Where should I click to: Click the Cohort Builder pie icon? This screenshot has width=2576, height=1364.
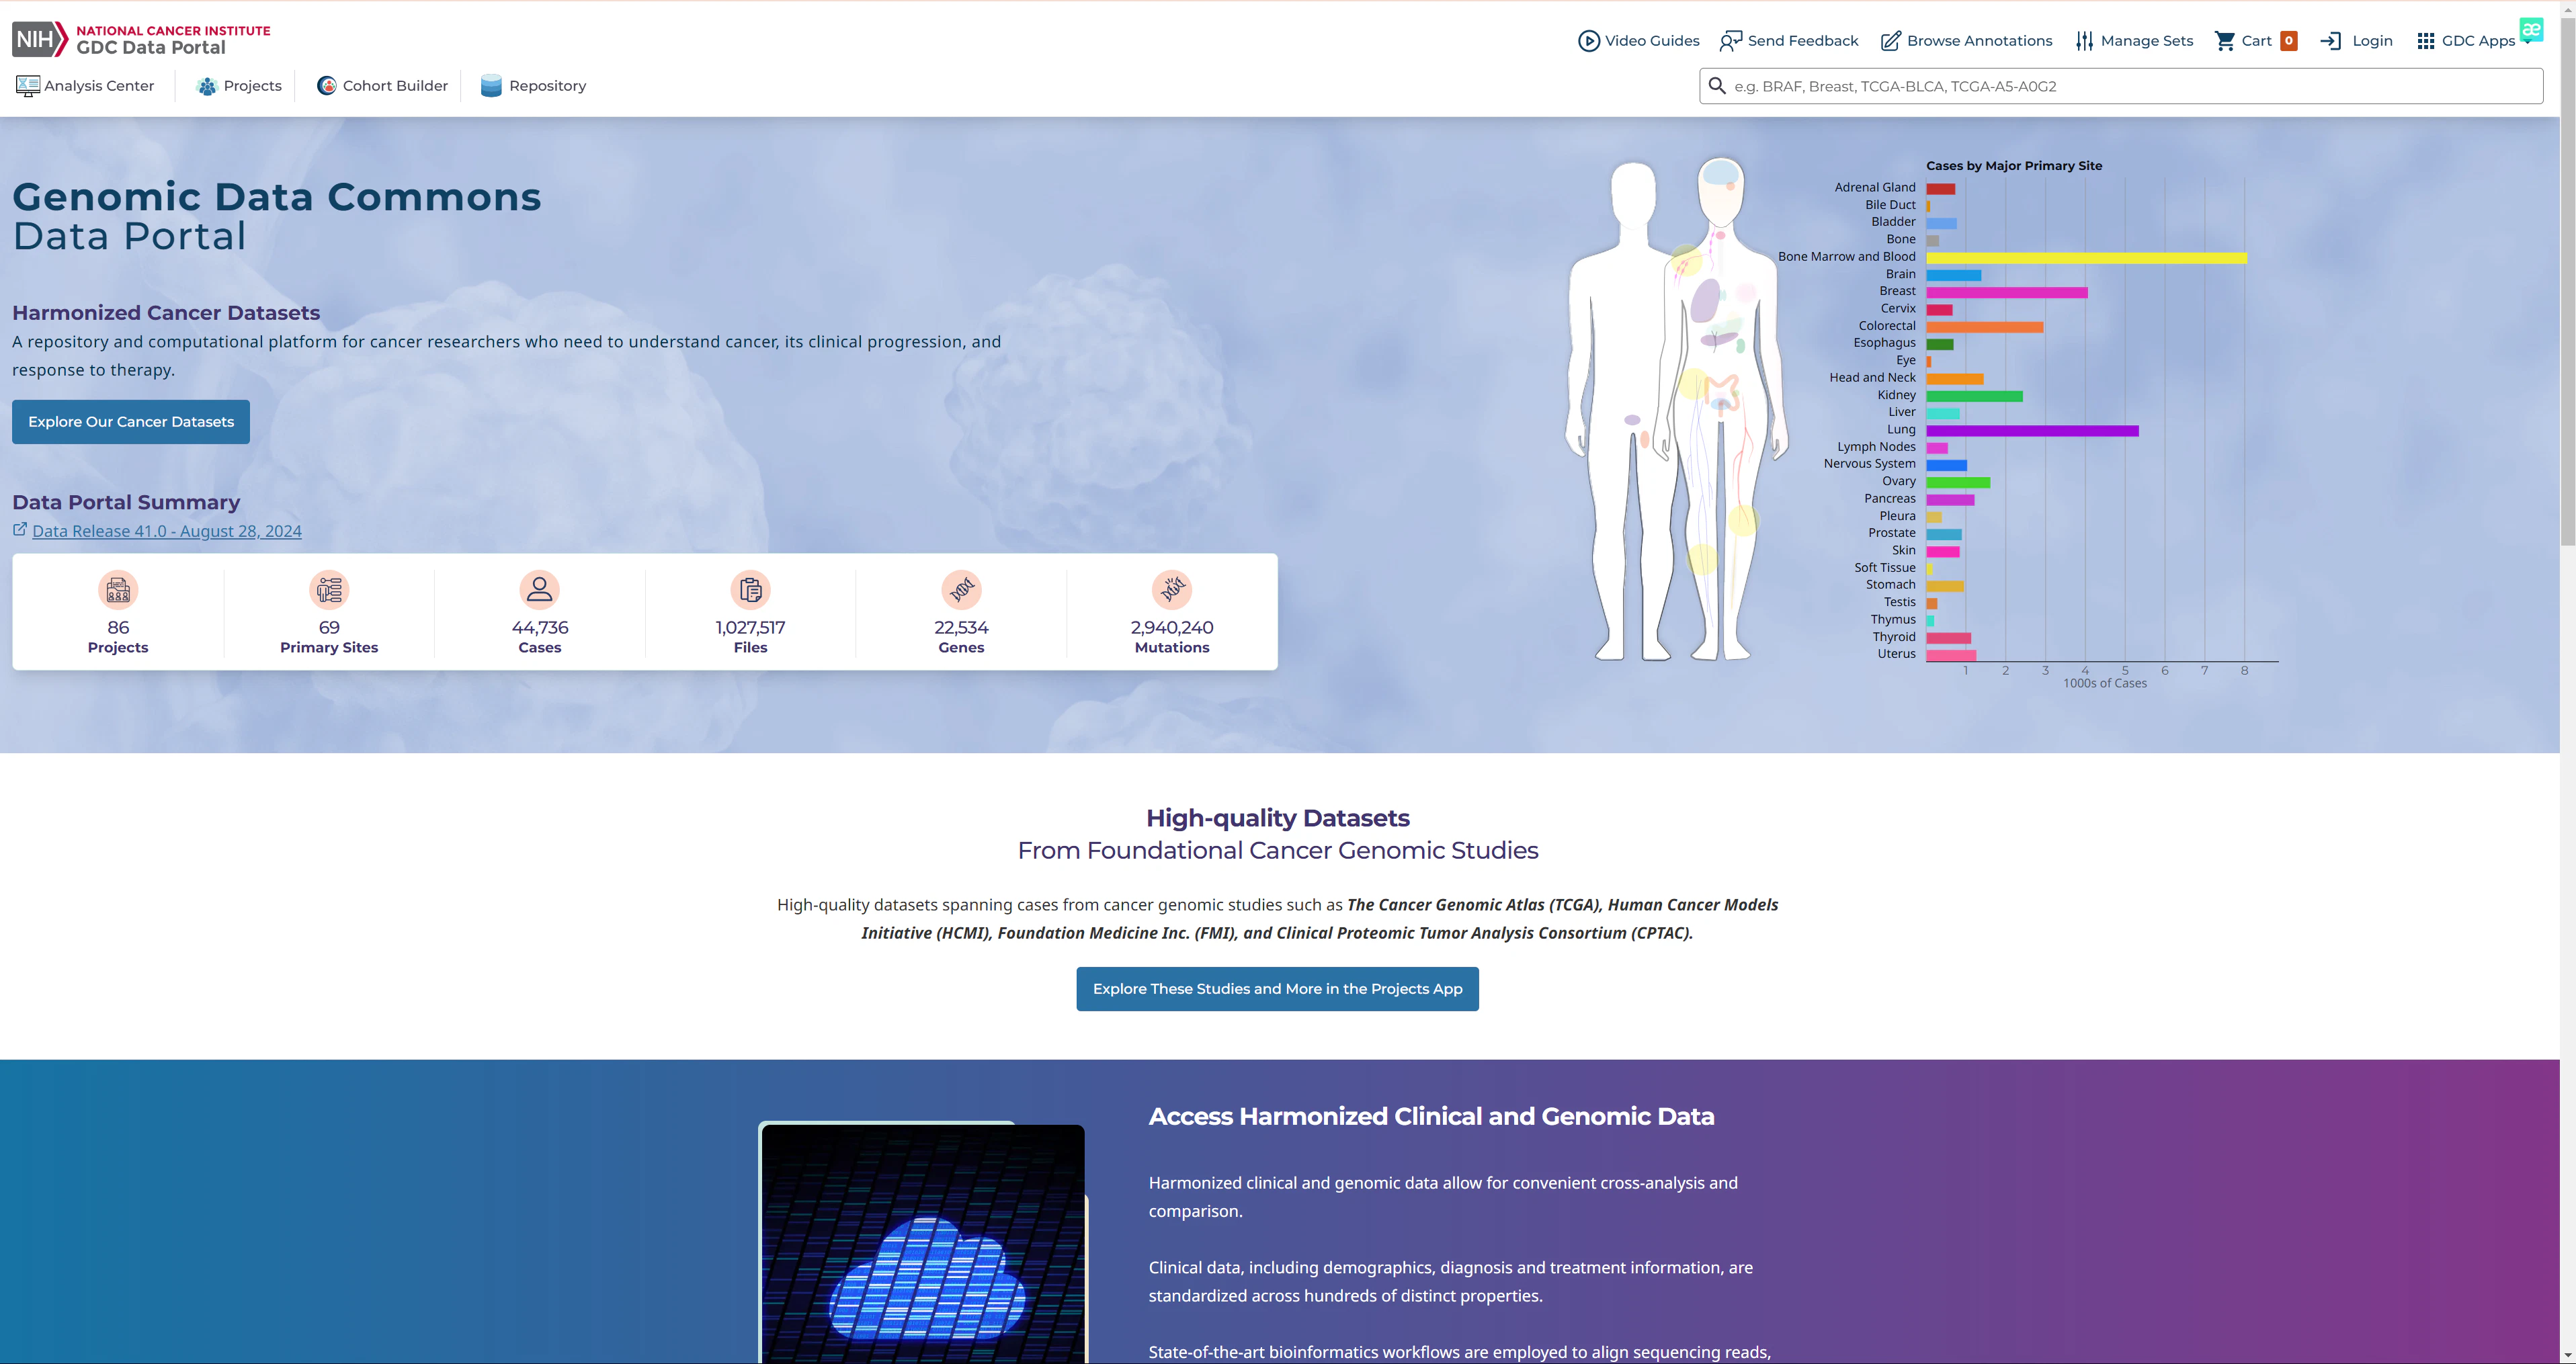[327, 86]
